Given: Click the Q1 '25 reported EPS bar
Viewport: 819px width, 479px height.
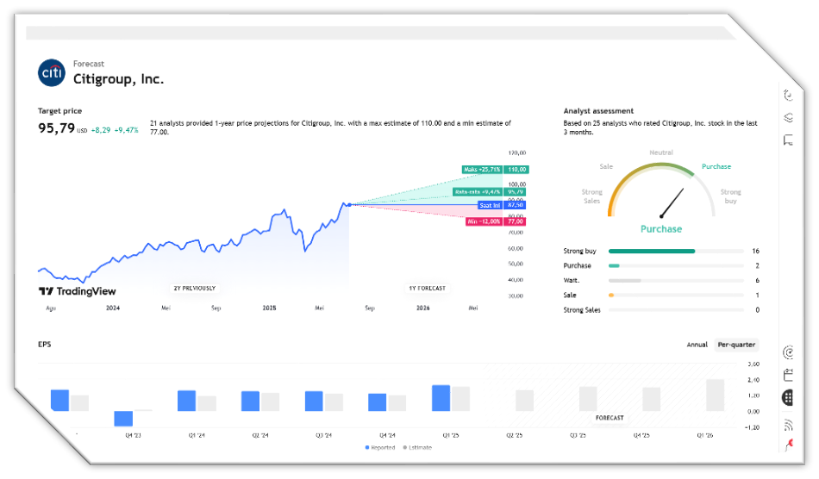Looking at the screenshot, I should (x=441, y=398).
